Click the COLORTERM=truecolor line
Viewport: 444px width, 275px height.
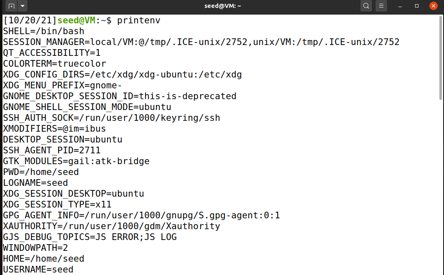point(52,63)
